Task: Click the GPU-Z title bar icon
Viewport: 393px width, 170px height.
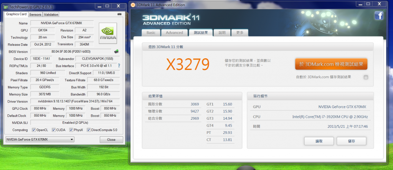Action: tap(5, 6)
